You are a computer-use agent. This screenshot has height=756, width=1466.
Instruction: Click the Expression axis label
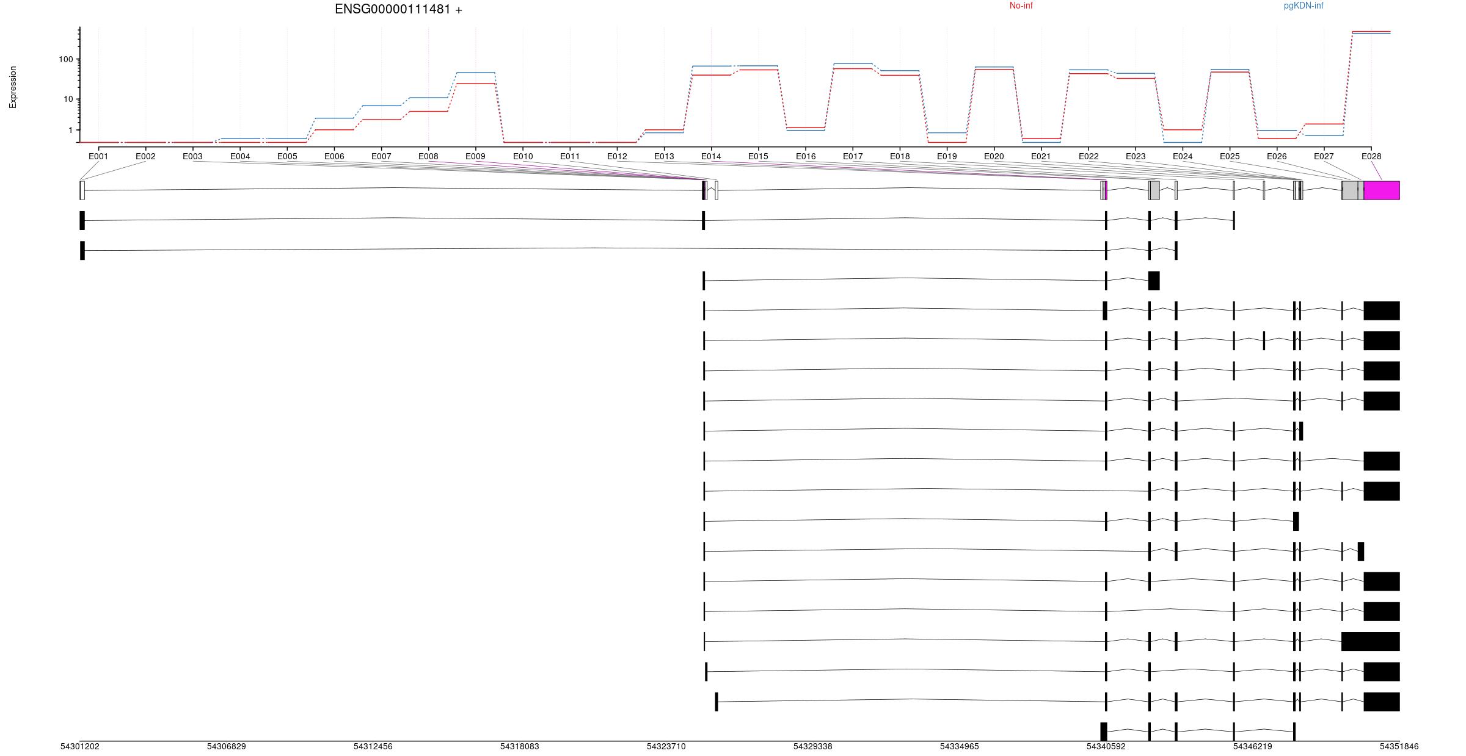pyautogui.click(x=13, y=87)
